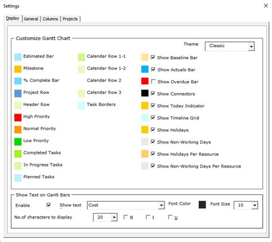The width and height of the screenshot is (272, 242).
Task: Pick the Show Holidays Per Resource color swatch
Action: click(x=145, y=154)
